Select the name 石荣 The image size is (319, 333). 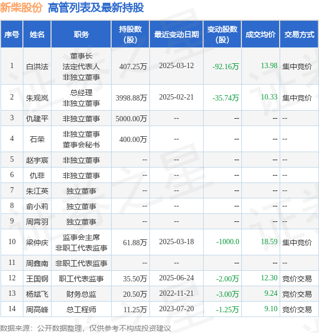tap(37, 139)
